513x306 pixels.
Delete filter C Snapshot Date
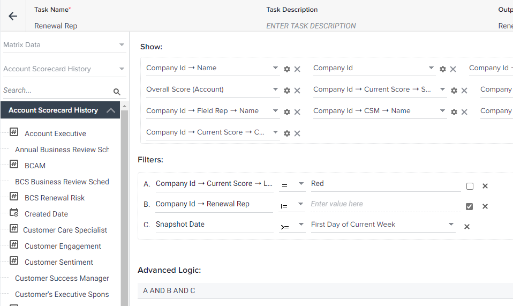pos(467,227)
